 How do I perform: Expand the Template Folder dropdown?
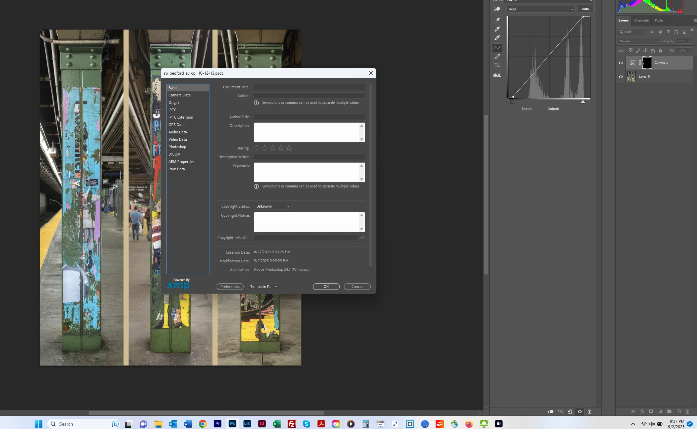coord(263,287)
